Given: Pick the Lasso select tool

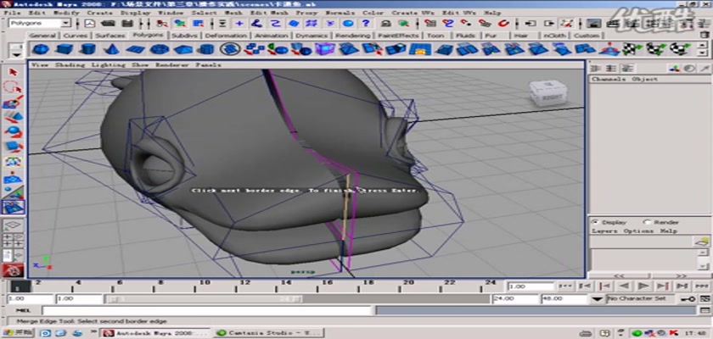Looking at the screenshot, I should (x=13, y=86).
